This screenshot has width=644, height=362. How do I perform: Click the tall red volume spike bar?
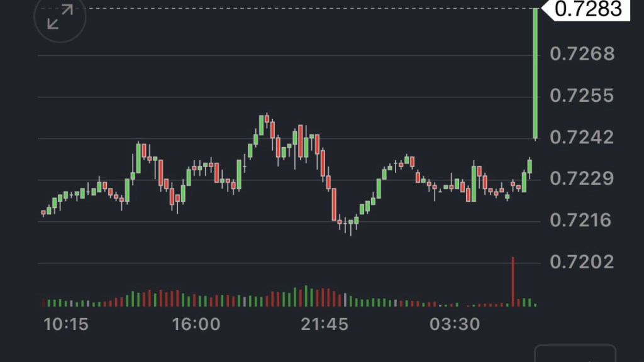click(513, 281)
